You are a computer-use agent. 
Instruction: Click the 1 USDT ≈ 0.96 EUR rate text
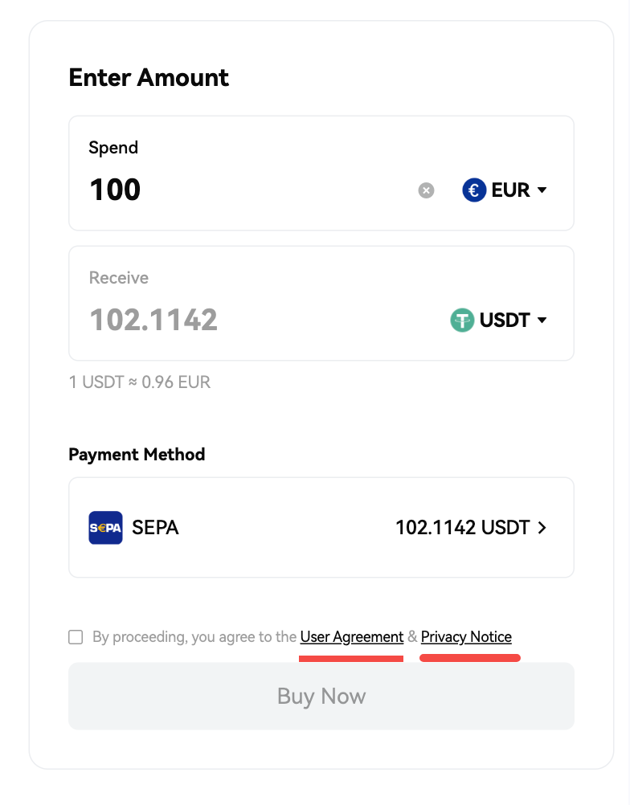tap(140, 382)
